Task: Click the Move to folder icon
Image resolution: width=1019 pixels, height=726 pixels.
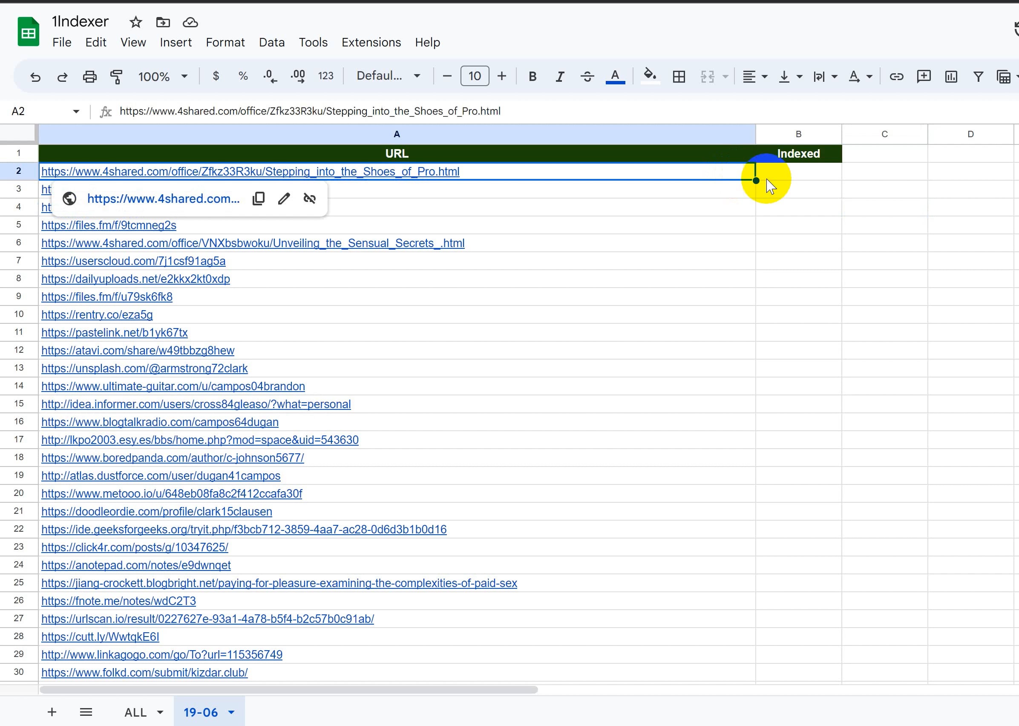Action: (163, 22)
